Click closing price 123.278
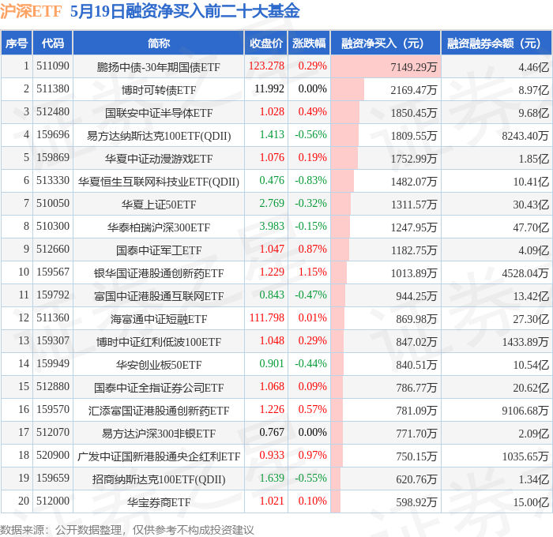 266,66
